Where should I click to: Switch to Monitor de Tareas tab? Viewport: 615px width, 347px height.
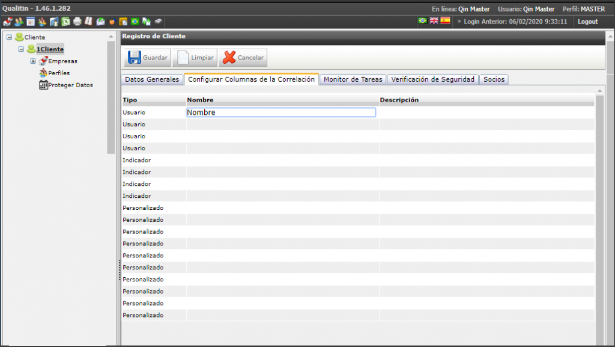(x=353, y=79)
